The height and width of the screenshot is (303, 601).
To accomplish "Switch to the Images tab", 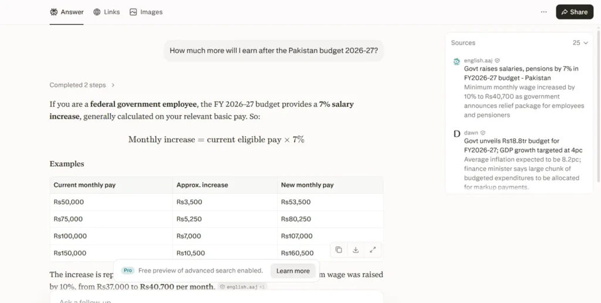I will 146,12.
